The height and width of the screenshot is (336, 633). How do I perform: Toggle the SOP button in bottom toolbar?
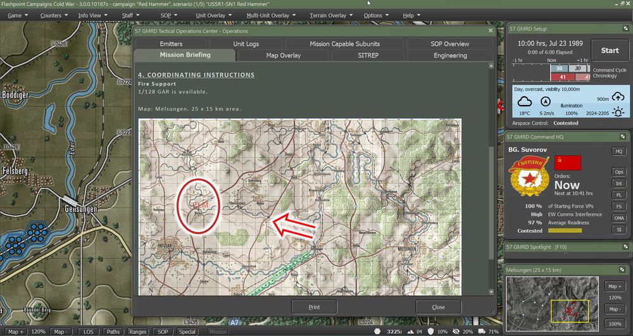(x=162, y=332)
